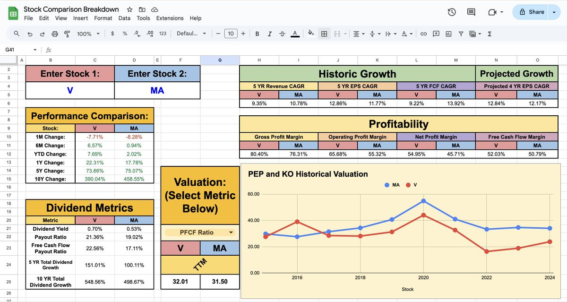
Task: Open the text color picker
Action: point(295,34)
